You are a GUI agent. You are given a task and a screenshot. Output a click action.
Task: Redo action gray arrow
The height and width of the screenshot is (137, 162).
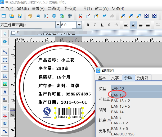coord(112,16)
